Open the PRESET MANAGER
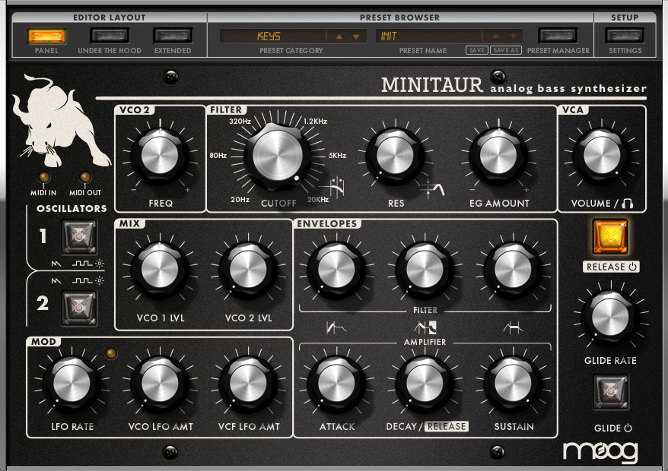Screen dimensions: 668x471 tap(558, 36)
